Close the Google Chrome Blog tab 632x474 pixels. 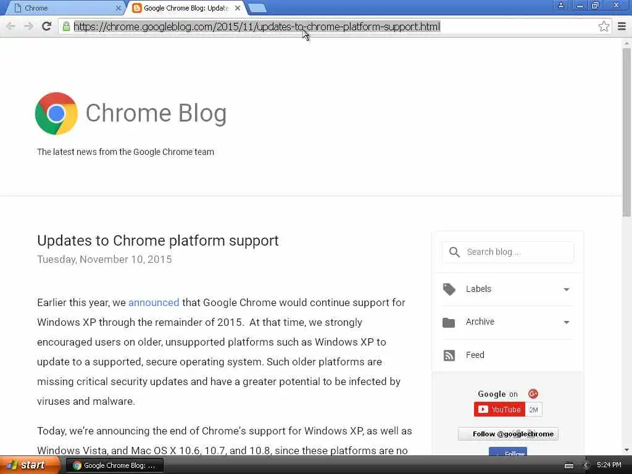[238, 8]
